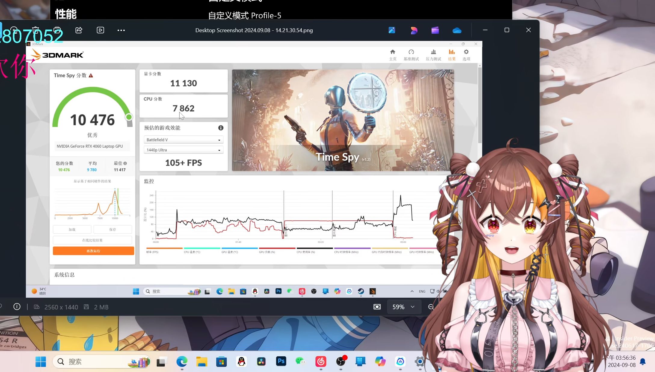Click the CPU 时钟频率 purple legend label
This screenshot has width=655, height=372.
tap(346, 252)
